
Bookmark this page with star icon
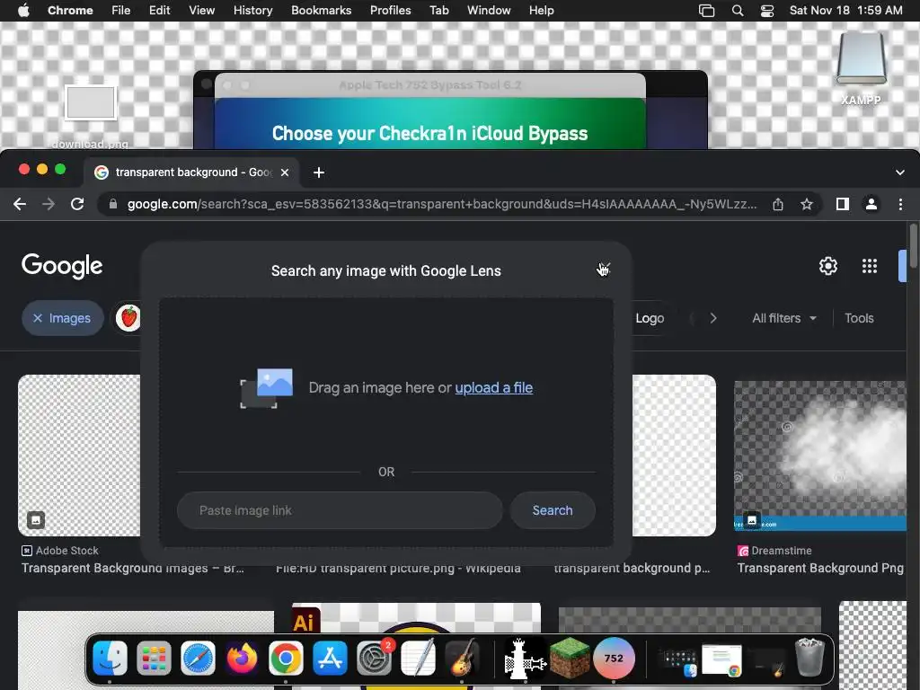[x=807, y=204]
